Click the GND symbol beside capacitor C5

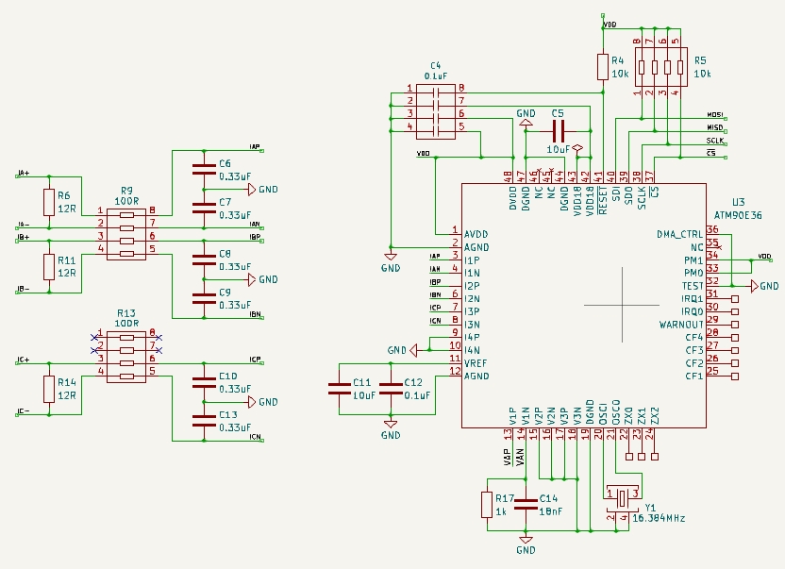[x=526, y=123]
